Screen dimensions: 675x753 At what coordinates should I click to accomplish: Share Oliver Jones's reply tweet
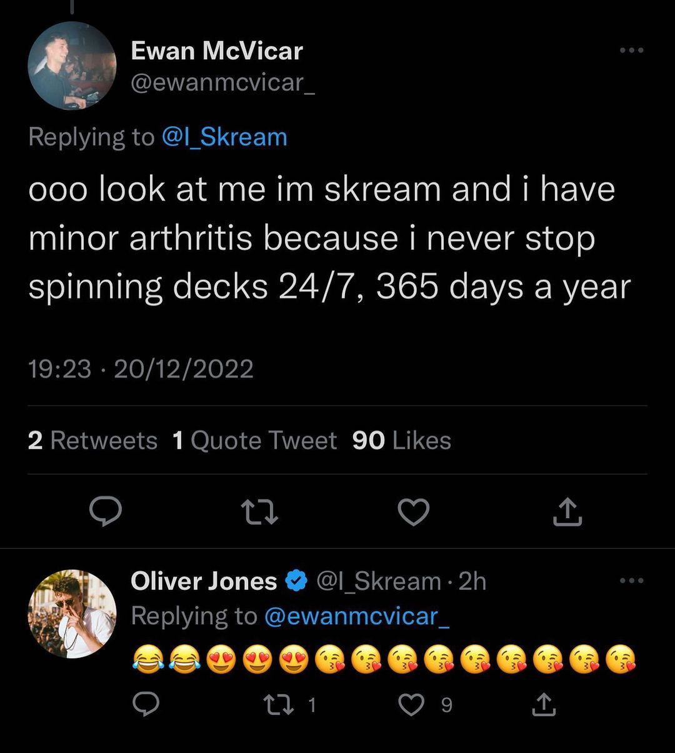[544, 704]
